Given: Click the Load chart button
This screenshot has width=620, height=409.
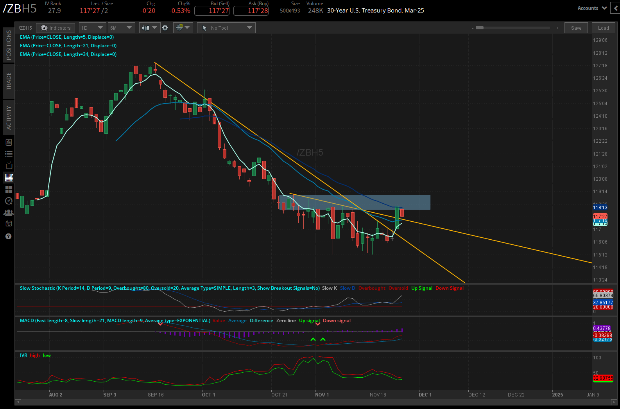Looking at the screenshot, I should (x=603, y=28).
